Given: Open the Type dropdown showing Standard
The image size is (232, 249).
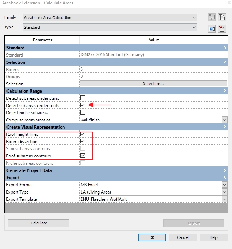Looking at the screenshot, I should pos(110,27).
